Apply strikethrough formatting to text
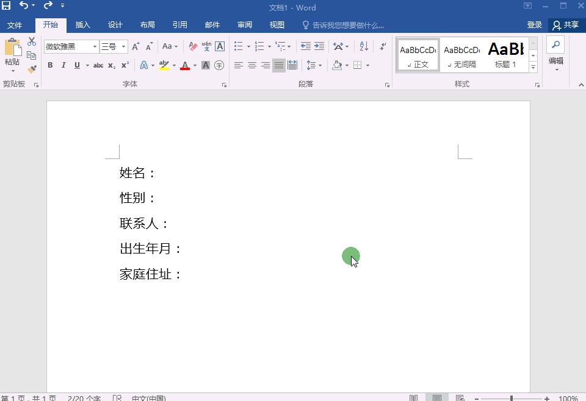586x401 pixels. (x=98, y=65)
